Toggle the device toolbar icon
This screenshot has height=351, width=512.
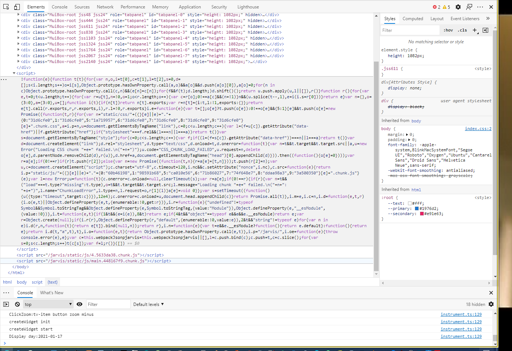pyautogui.click(x=17, y=7)
